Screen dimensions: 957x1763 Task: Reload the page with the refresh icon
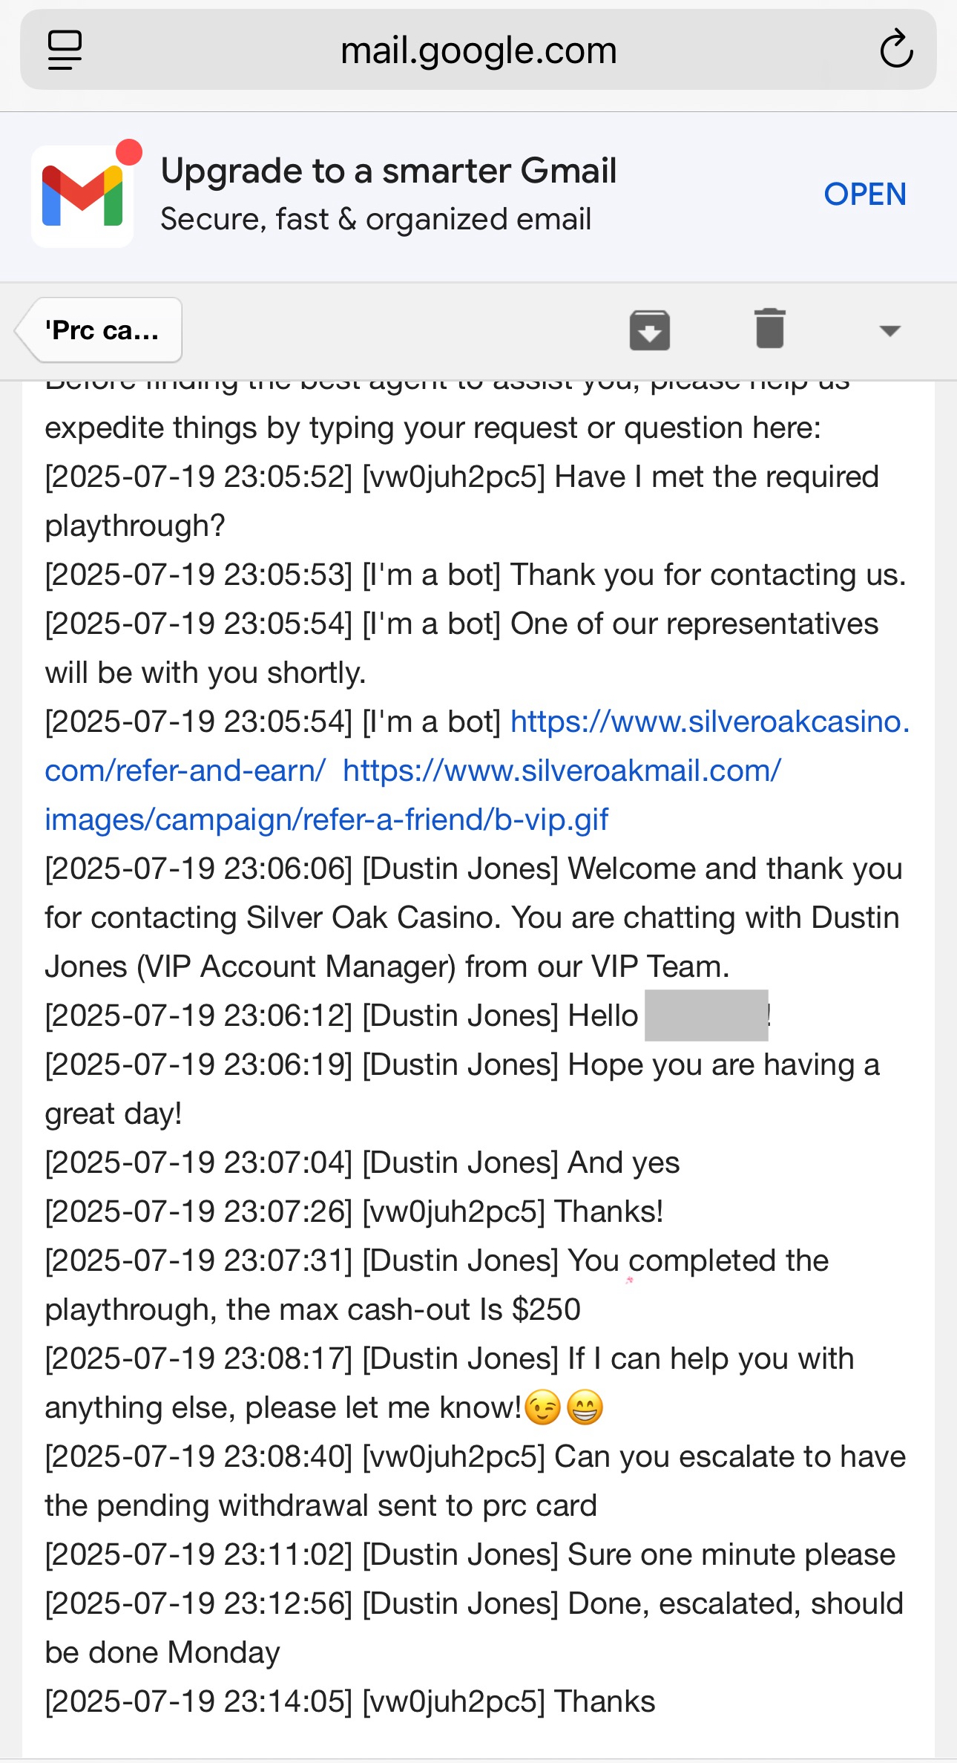896,49
